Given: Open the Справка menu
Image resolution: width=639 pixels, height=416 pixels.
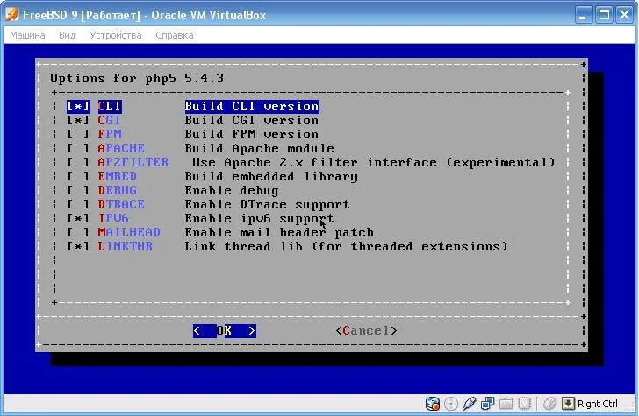Looking at the screenshot, I should pos(175,35).
